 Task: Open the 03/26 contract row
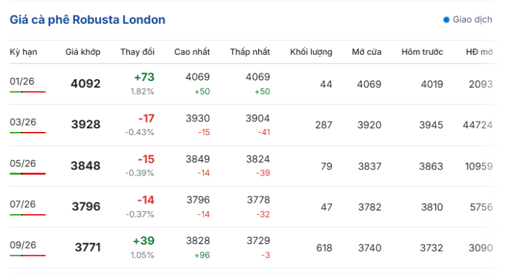(23, 121)
